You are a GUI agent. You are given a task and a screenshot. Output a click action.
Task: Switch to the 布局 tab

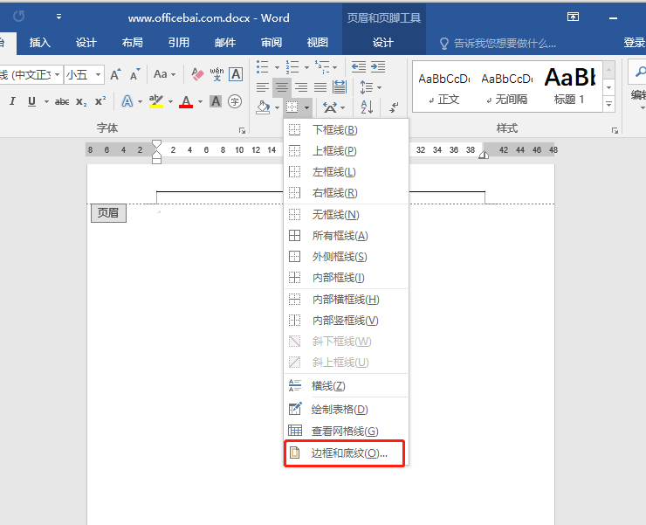tap(132, 43)
